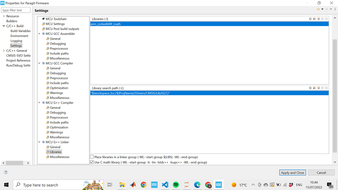Open File Explorer from taskbar
This screenshot has height=190, width=338.
pyautogui.click(x=122, y=185)
